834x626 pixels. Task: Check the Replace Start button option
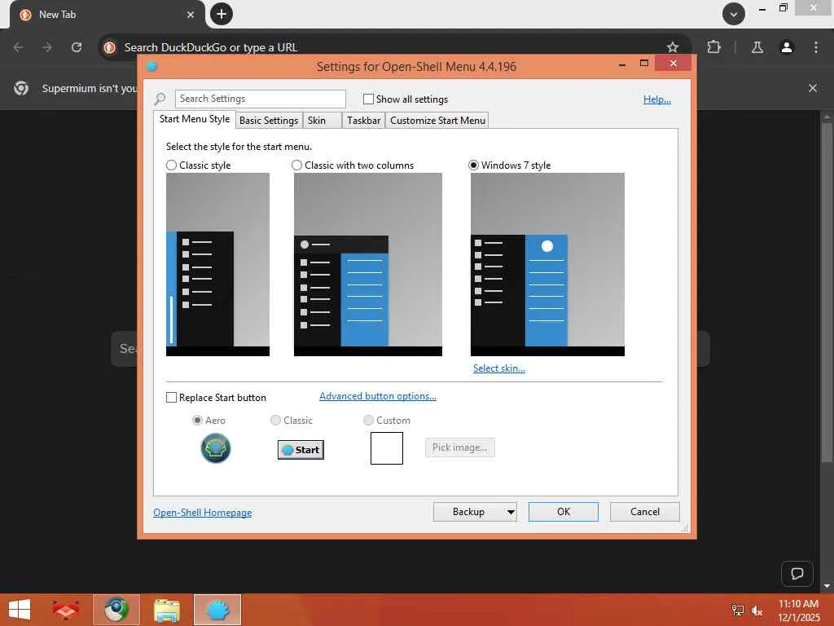coord(171,398)
